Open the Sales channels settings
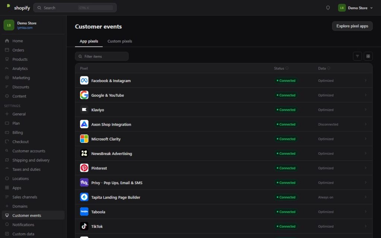 click(33, 197)
